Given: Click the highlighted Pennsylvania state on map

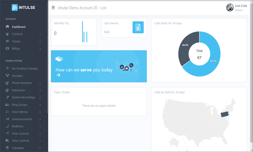Looking at the screenshot, I should point(225,114).
